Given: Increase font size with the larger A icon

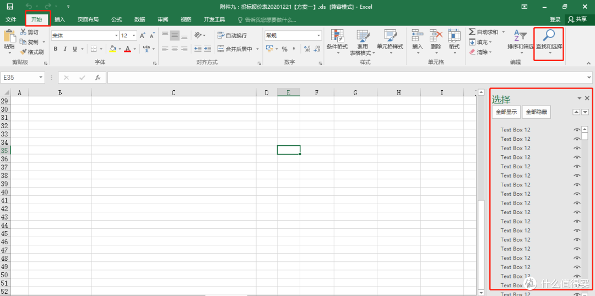Looking at the screenshot, I should coord(143,36).
